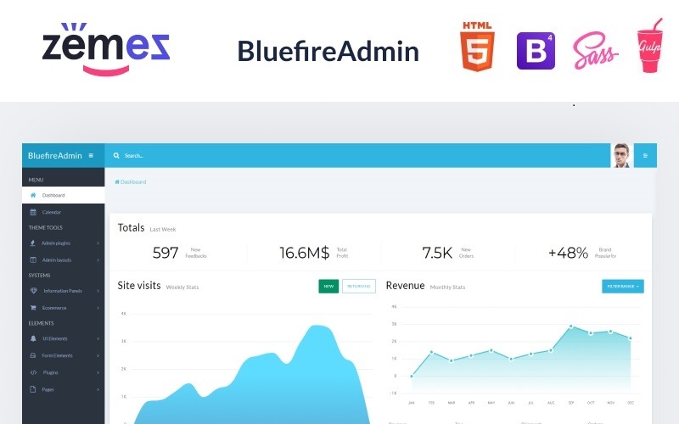Click the HTML5 logo in banner
This screenshot has height=424, width=679.
point(480,46)
